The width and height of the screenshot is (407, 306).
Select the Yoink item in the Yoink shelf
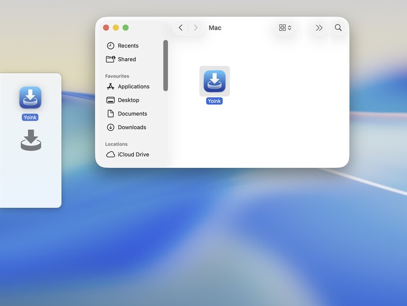click(30, 98)
